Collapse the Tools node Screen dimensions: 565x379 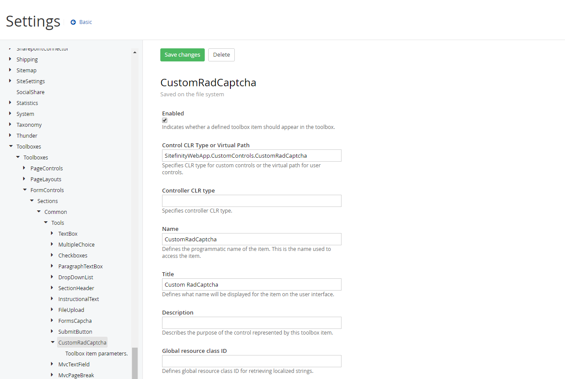(x=46, y=222)
